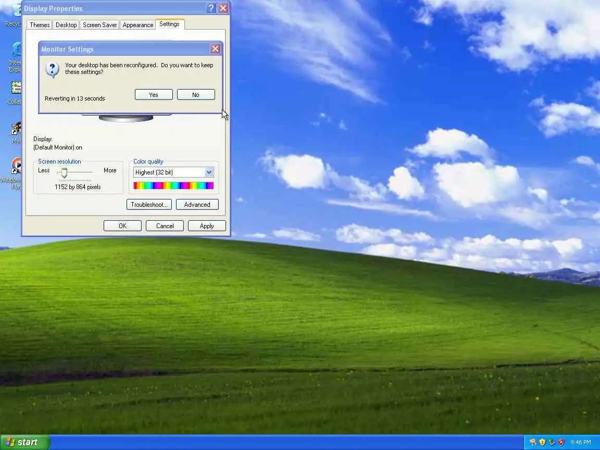Click the 'Reverting in 13 seconds' text
The height and width of the screenshot is (450, 600).
(75, 98)
